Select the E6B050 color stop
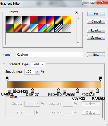 65,91
